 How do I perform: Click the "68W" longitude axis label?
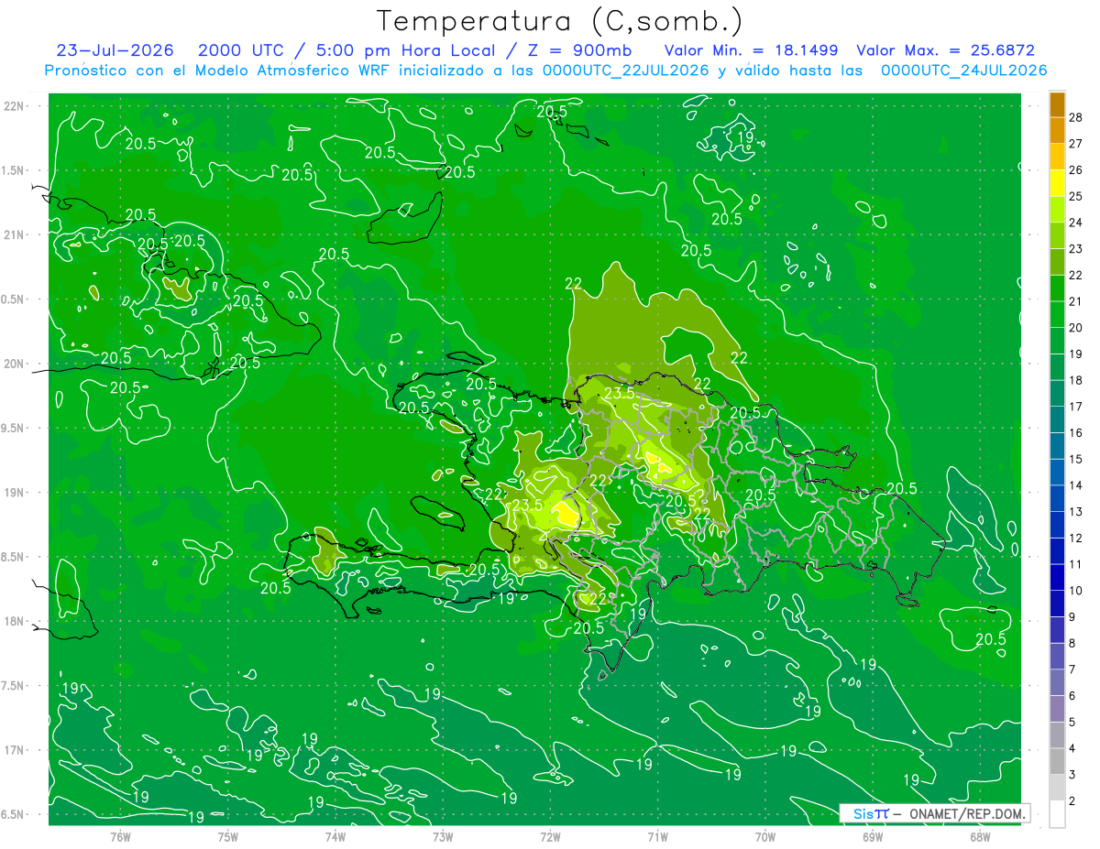click(980, 836)
